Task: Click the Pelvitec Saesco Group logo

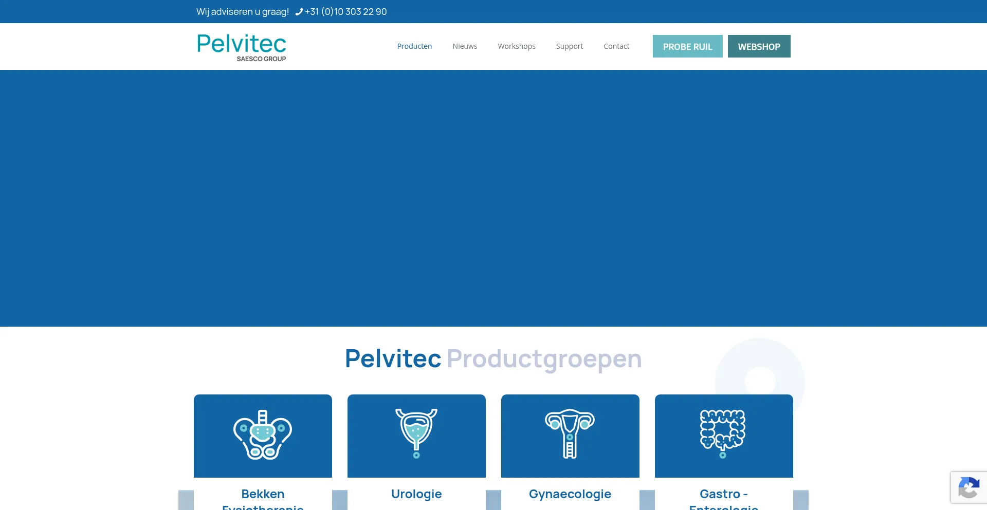Action: [242, 48]
